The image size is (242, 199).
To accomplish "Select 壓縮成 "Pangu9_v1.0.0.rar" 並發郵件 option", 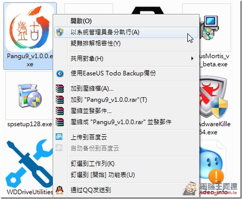I will pos(121,122).
